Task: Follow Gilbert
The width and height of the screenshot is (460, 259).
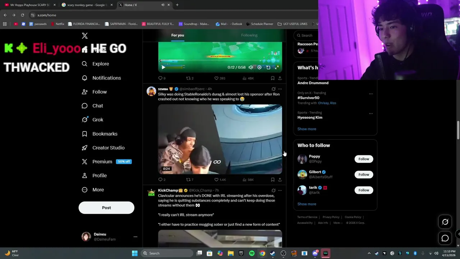Action: [364, 174]
